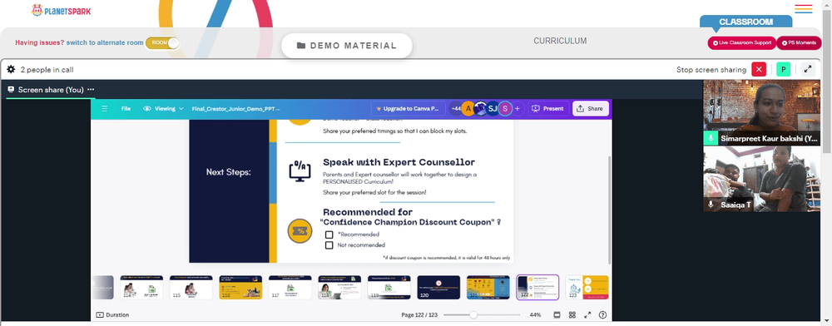Check the *Recommended checkbox
The image size is (832, 326).
pyautogui.click(x=329, y=235)
